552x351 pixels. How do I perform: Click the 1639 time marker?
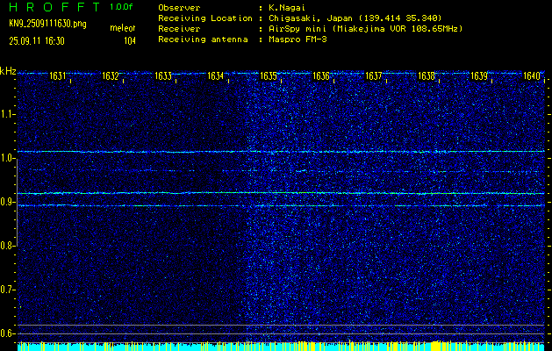pos(479,76)
